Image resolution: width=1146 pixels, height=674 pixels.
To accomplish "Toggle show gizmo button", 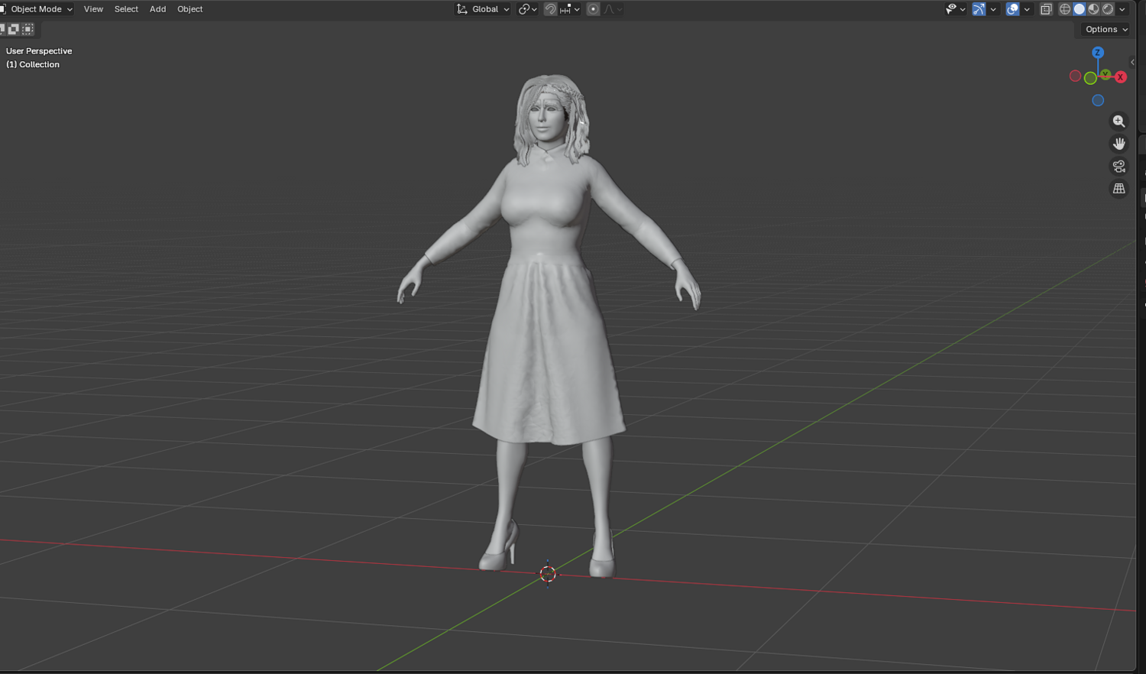I will (x=979, y=9).
